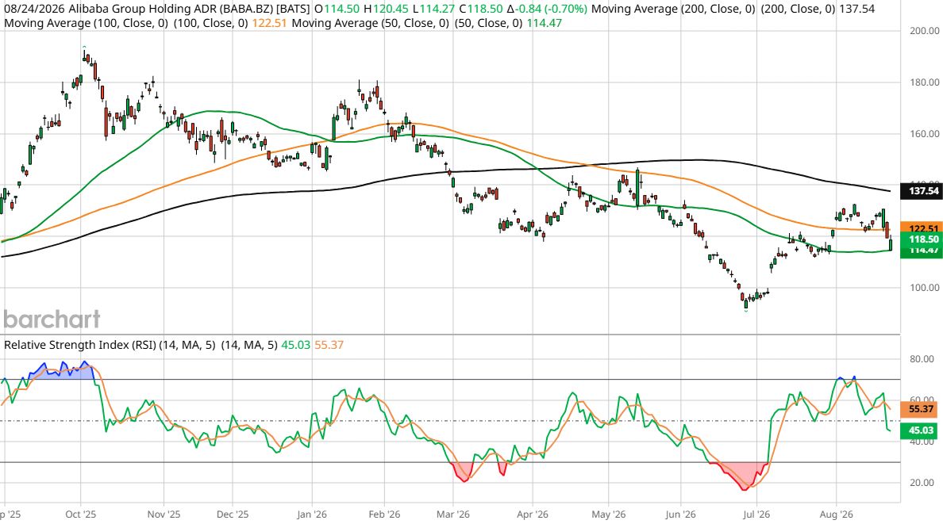
Task: Click the Mar '26 date axis label
Action: [453, 514]
